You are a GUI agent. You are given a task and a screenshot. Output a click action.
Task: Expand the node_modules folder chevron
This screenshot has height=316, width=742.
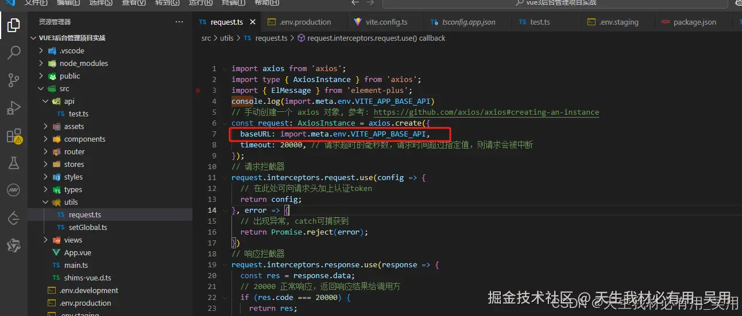coord(41,63)
